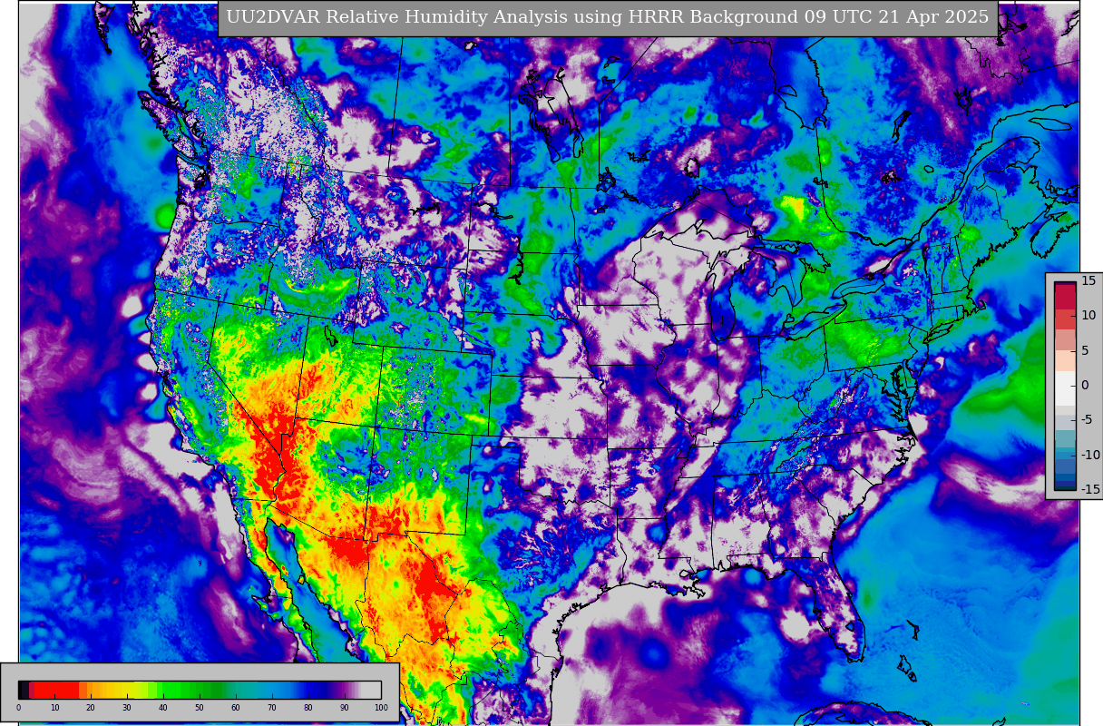This screenshot has height=726, width=1103.
Task: Click the 0 label on vertical color bar
Action: [x=1085, y=385]
